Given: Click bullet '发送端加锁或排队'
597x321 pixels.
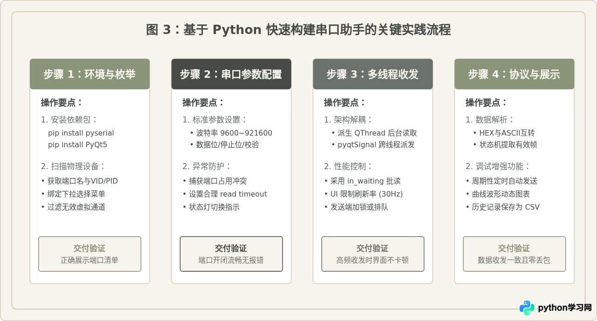Looking at the screenshot, I should 356,207.
